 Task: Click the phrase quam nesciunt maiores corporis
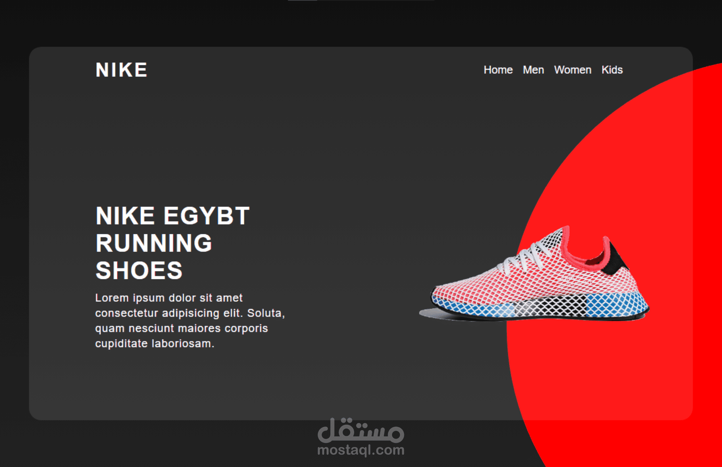(182, 328)
